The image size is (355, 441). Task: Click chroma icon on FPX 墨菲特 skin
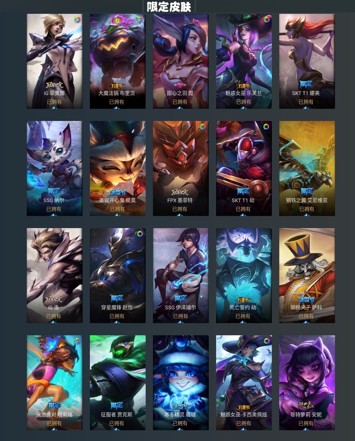[203, 127]
